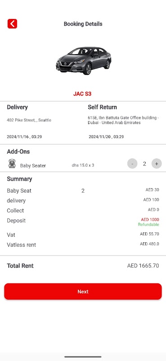The height and width of the screenshot is (361, 166).
Task: Tap the Self Return heading
Action: pos(102,107)
